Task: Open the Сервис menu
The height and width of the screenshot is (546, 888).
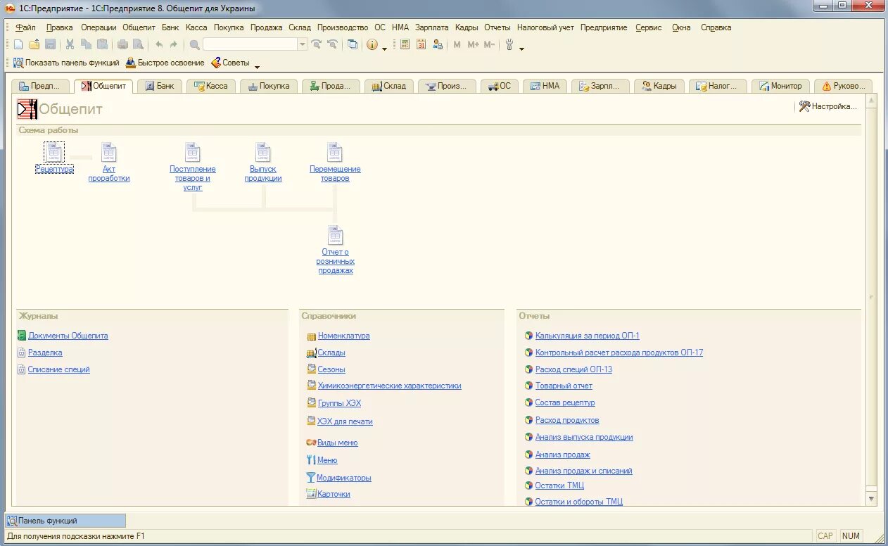Action: tap(649, 27)
